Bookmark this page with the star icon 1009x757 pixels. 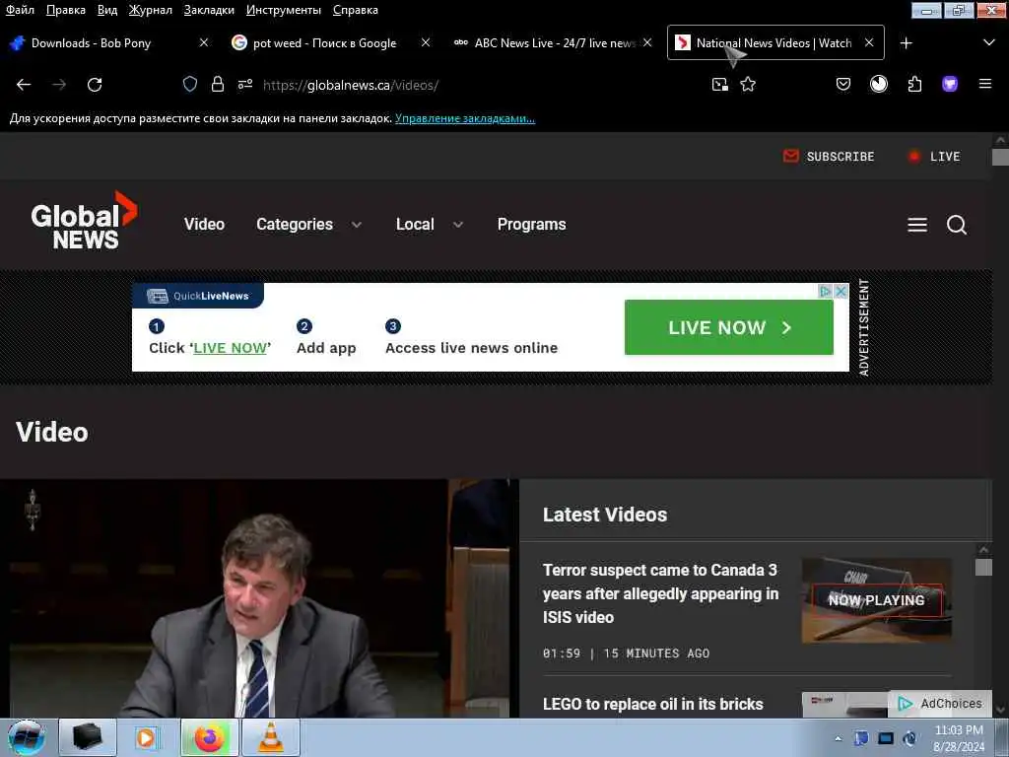(748, 85)
